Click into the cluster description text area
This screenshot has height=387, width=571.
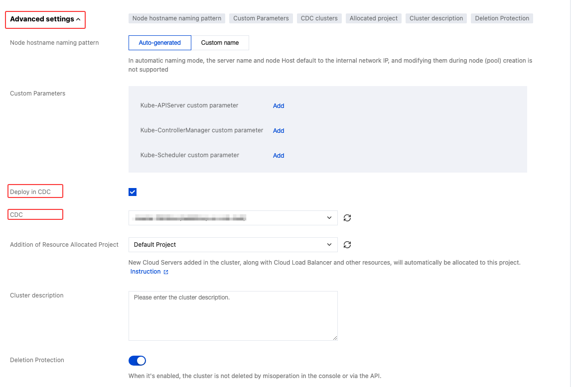(233, 316)
